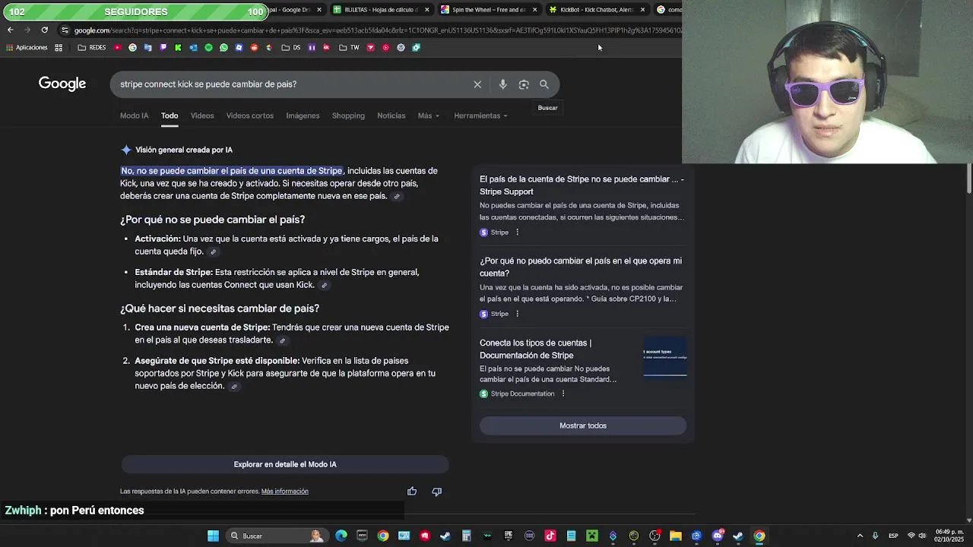Open the DS bookmarks folder

[290, 47]
